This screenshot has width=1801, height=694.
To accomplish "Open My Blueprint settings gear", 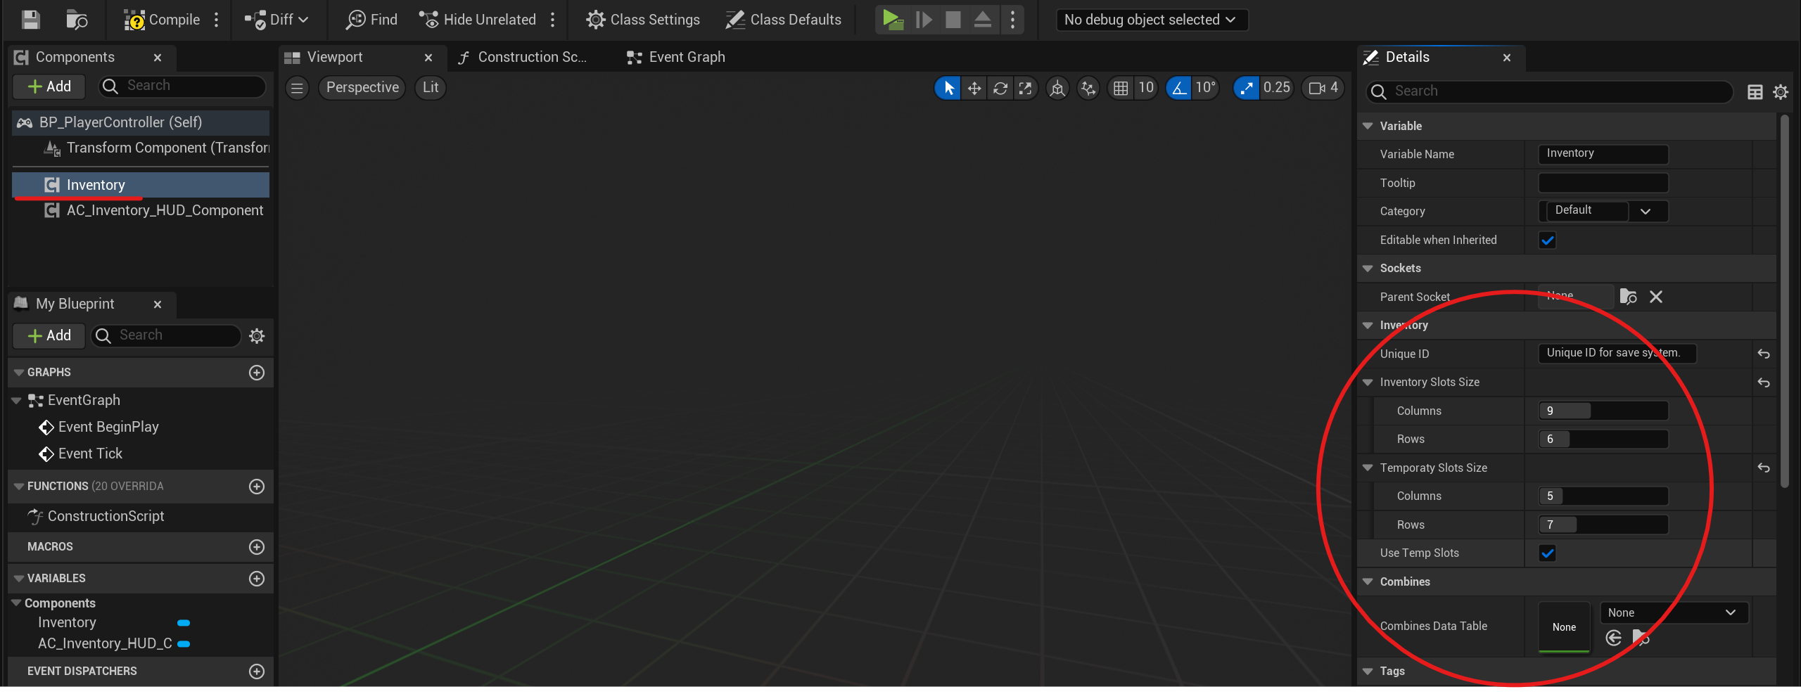I will [x=257, y=336].
